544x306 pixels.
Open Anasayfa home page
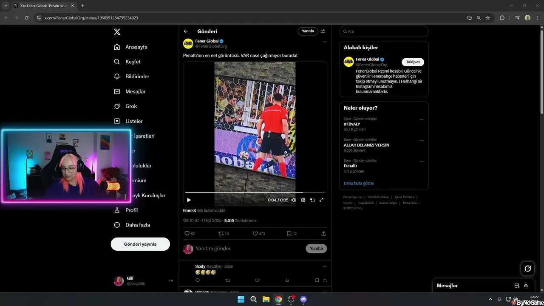[131, 47]
